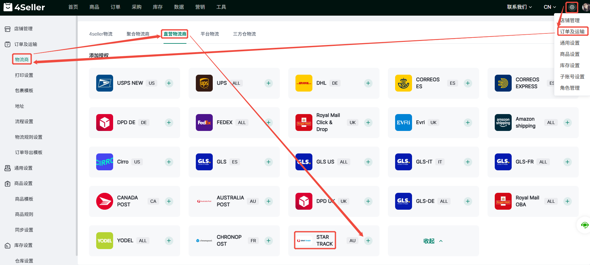Open 打印设置 in the sidebar
The width and height of the screenshot is (590, 265).
tap(24, 75)
